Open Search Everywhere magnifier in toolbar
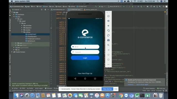The height and width of the screenshot is (99, 177). (163, 7)
